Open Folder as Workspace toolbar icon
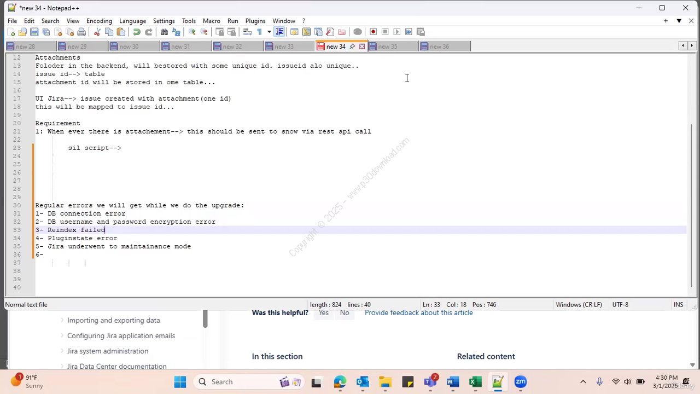Viewport: 700px width, 394px height. click(x=342, y=32)
